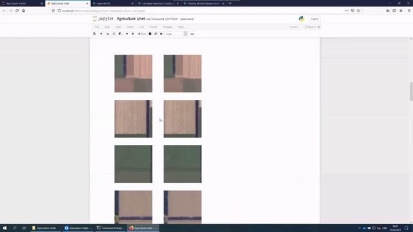Save the notebook with the save icon
Viewport: 413px width, 232px height.
tap(95, 34)
